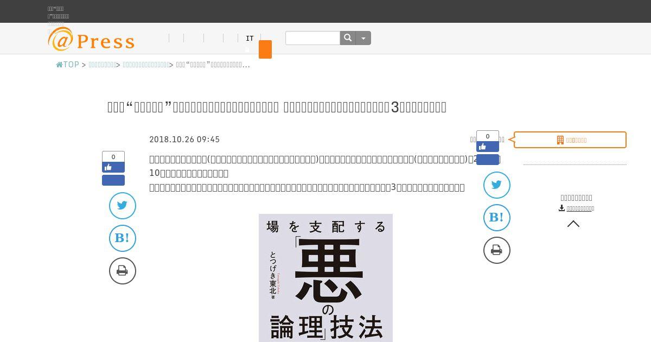Click the Like count 0 above the left Like button
The height and width of the screenshot is (342, 651).
(x=113, y=157)
